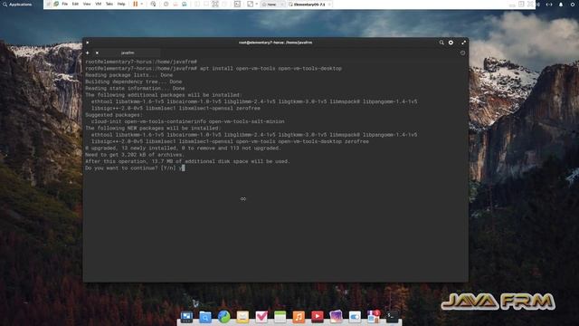Open Calendar app from the dock
This screenshot has width=579, height=326.
[x=280, y=316]
